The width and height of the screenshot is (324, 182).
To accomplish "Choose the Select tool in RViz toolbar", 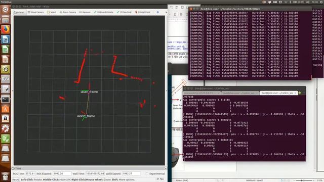I will (52, 12).
